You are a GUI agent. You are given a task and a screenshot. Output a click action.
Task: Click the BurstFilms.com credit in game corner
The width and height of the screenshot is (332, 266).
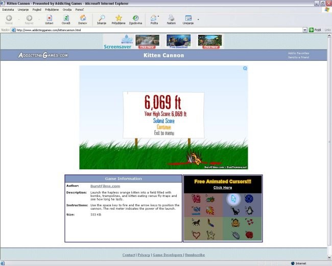point(214,167)
